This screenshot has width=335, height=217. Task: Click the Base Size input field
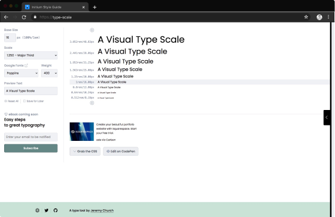pos(10,37)
